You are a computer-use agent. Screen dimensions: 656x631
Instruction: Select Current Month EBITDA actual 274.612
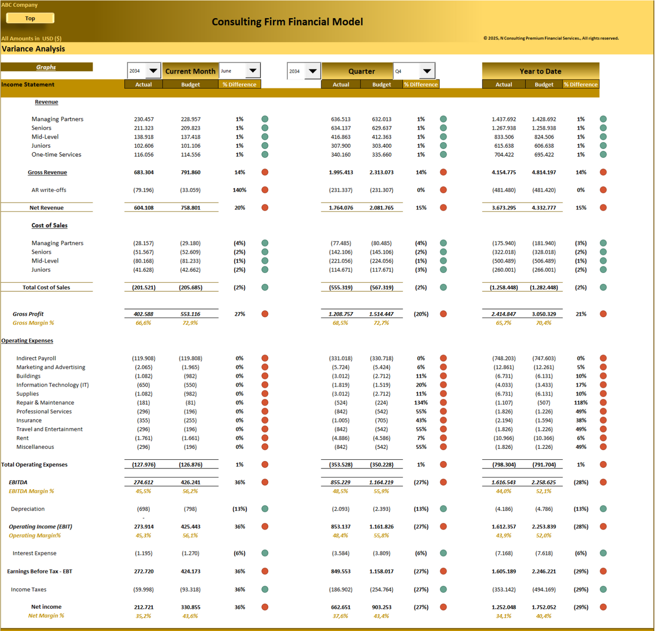[x=143, y=482]
